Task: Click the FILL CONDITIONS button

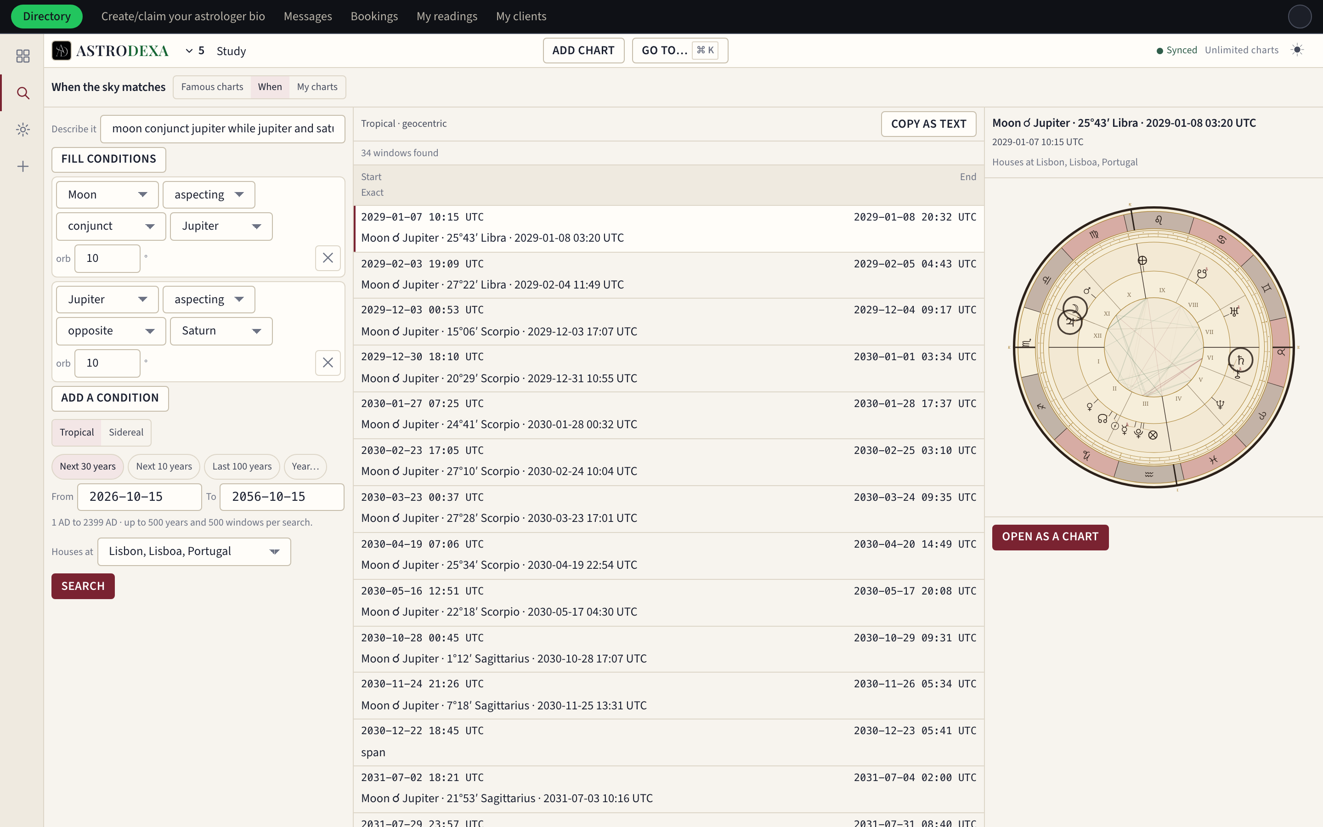Action: coord(109,159)
